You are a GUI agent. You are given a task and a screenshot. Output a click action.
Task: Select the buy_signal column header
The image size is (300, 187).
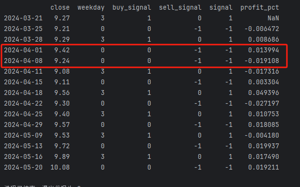132,8
